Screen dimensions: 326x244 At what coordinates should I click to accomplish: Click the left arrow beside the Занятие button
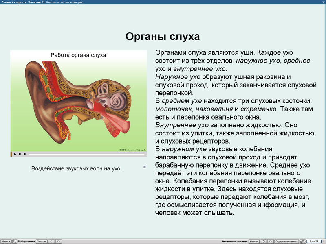(x=51, y=241)
